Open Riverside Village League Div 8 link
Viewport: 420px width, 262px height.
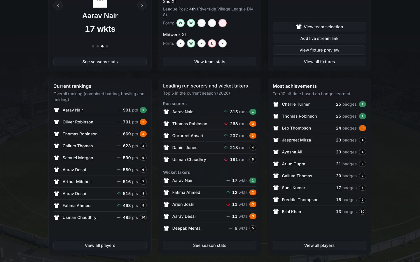[208, 12]
